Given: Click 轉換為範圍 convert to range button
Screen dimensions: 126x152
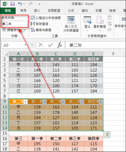Looking at the screenshot, I should (x=41, y=30).
